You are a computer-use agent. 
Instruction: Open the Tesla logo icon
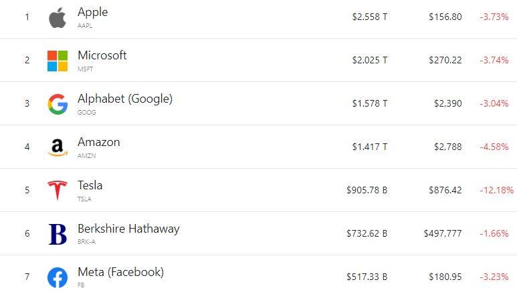58,191
